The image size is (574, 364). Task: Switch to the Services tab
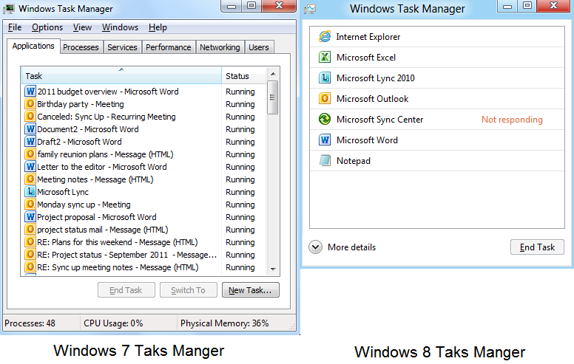(122, 47)
